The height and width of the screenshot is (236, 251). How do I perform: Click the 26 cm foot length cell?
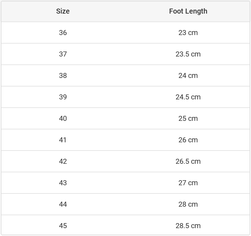pyautogui.click(x=188, y=140)
